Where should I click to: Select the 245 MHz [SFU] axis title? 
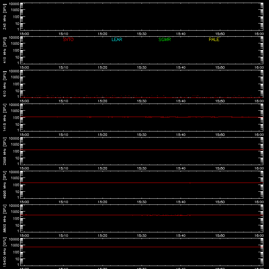[x=5, y=16]
